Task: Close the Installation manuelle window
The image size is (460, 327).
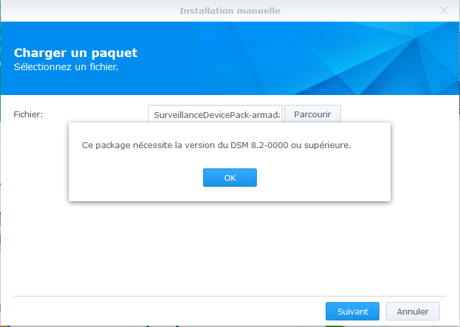Action: 443,10
